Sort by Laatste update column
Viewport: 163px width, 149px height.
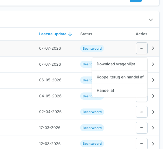coord(53,34)
